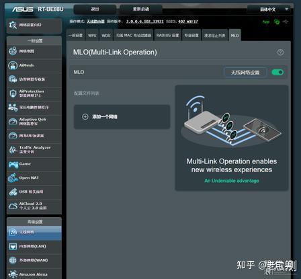Screen dimensions: 301x279
Task: Switch to the WDS tab
Action: [106, 35]
